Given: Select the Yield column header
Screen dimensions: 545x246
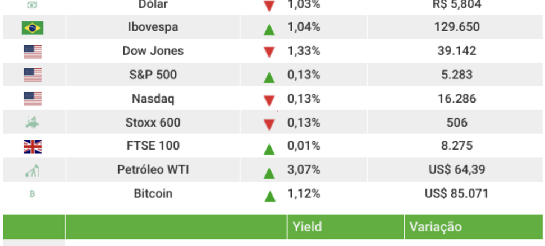Looking at the screenshot, I should 307,227.
